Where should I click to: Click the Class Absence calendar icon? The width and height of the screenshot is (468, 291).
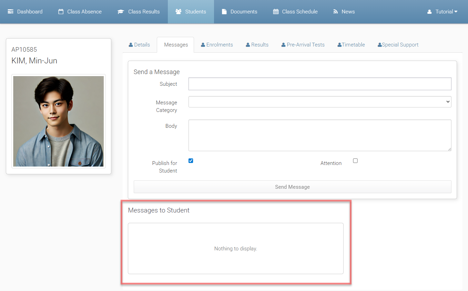(x=61, y=12)
